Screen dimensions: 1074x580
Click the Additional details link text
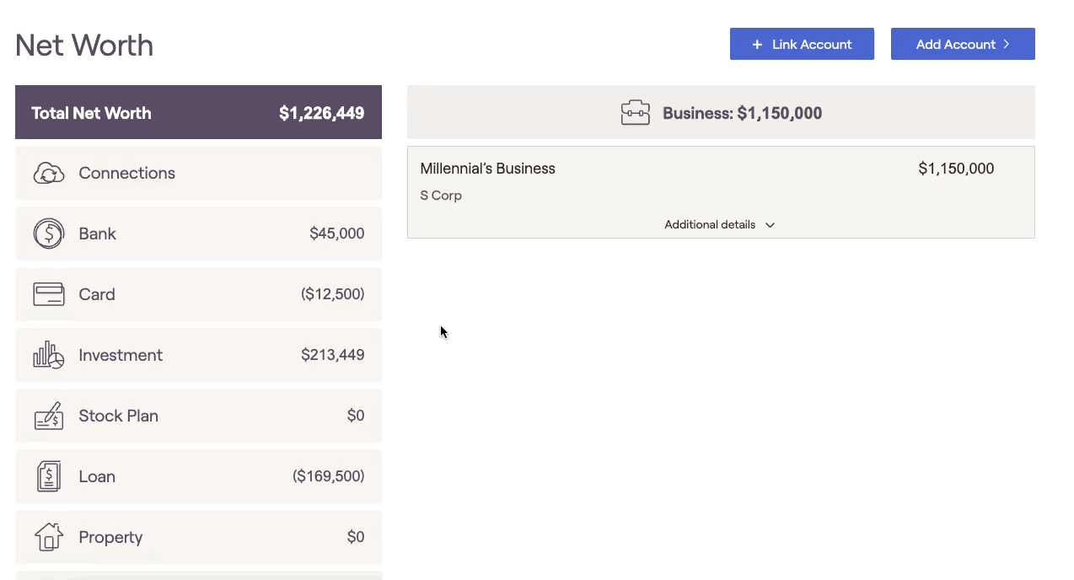pos(710,225)
